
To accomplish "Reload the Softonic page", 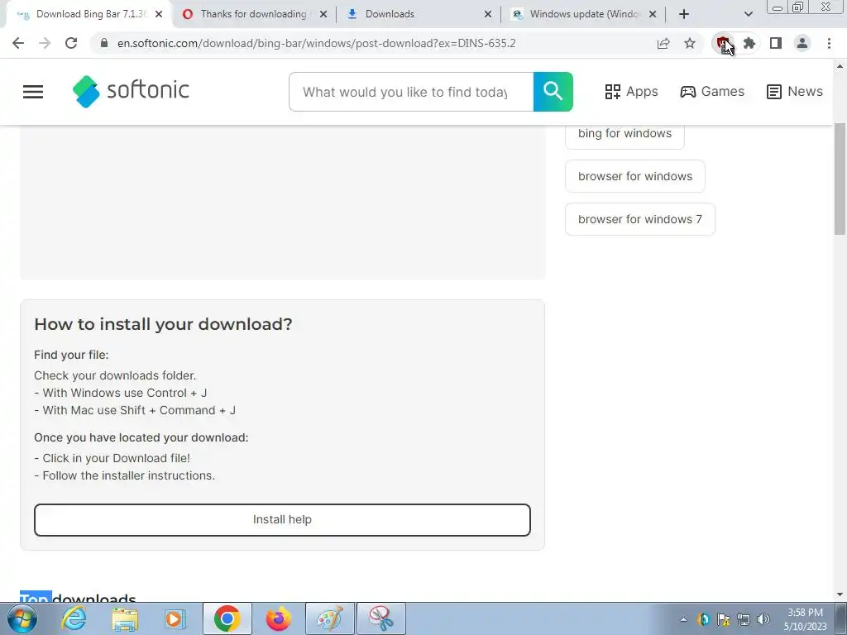I will [x=71, y=43].
